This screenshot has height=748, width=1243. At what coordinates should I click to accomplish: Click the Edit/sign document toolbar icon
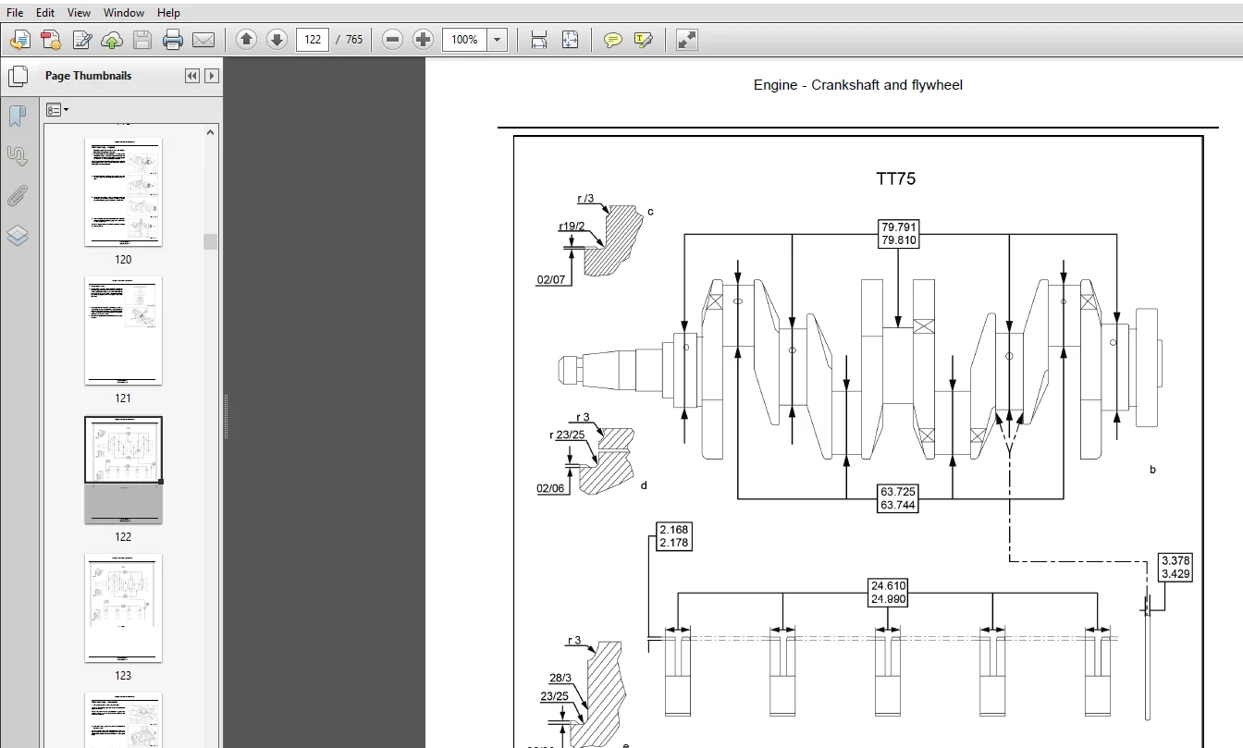[81, 40]
